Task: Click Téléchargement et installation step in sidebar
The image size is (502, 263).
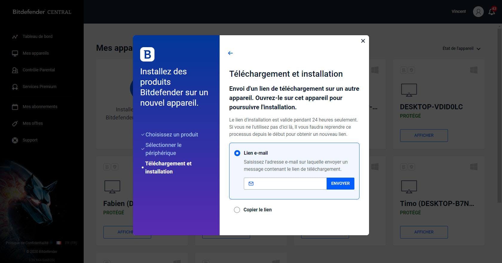Action: tap(168, 167)
